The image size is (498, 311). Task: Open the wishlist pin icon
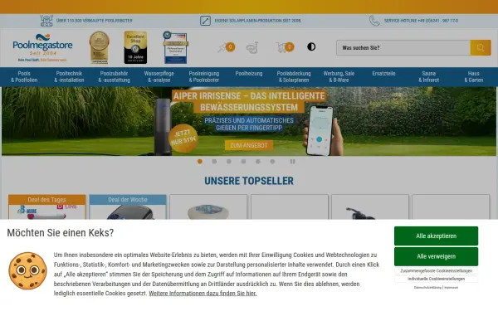tap(226, 47)
